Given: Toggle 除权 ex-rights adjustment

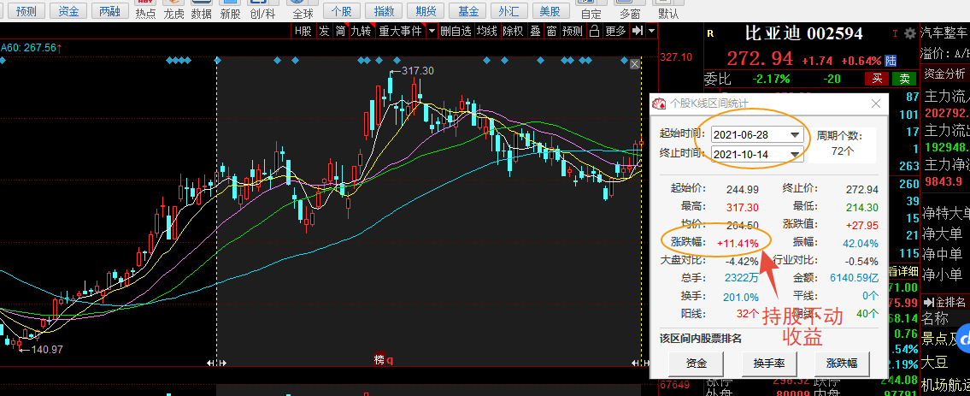Looking at the screenshot, I should click(513, 31).
